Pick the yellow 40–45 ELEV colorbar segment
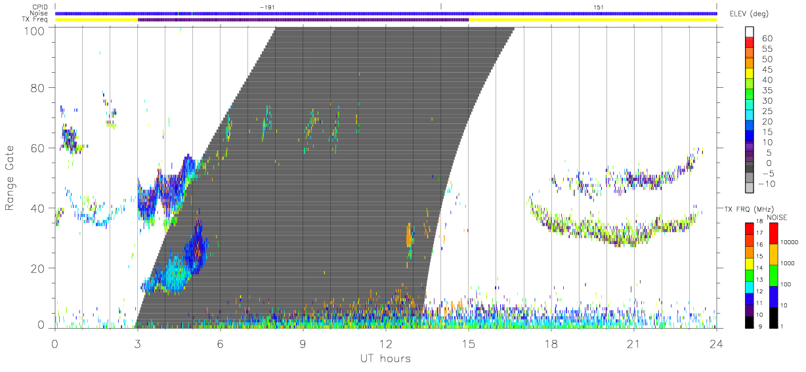The image size is (806, 372). point(750,73)
